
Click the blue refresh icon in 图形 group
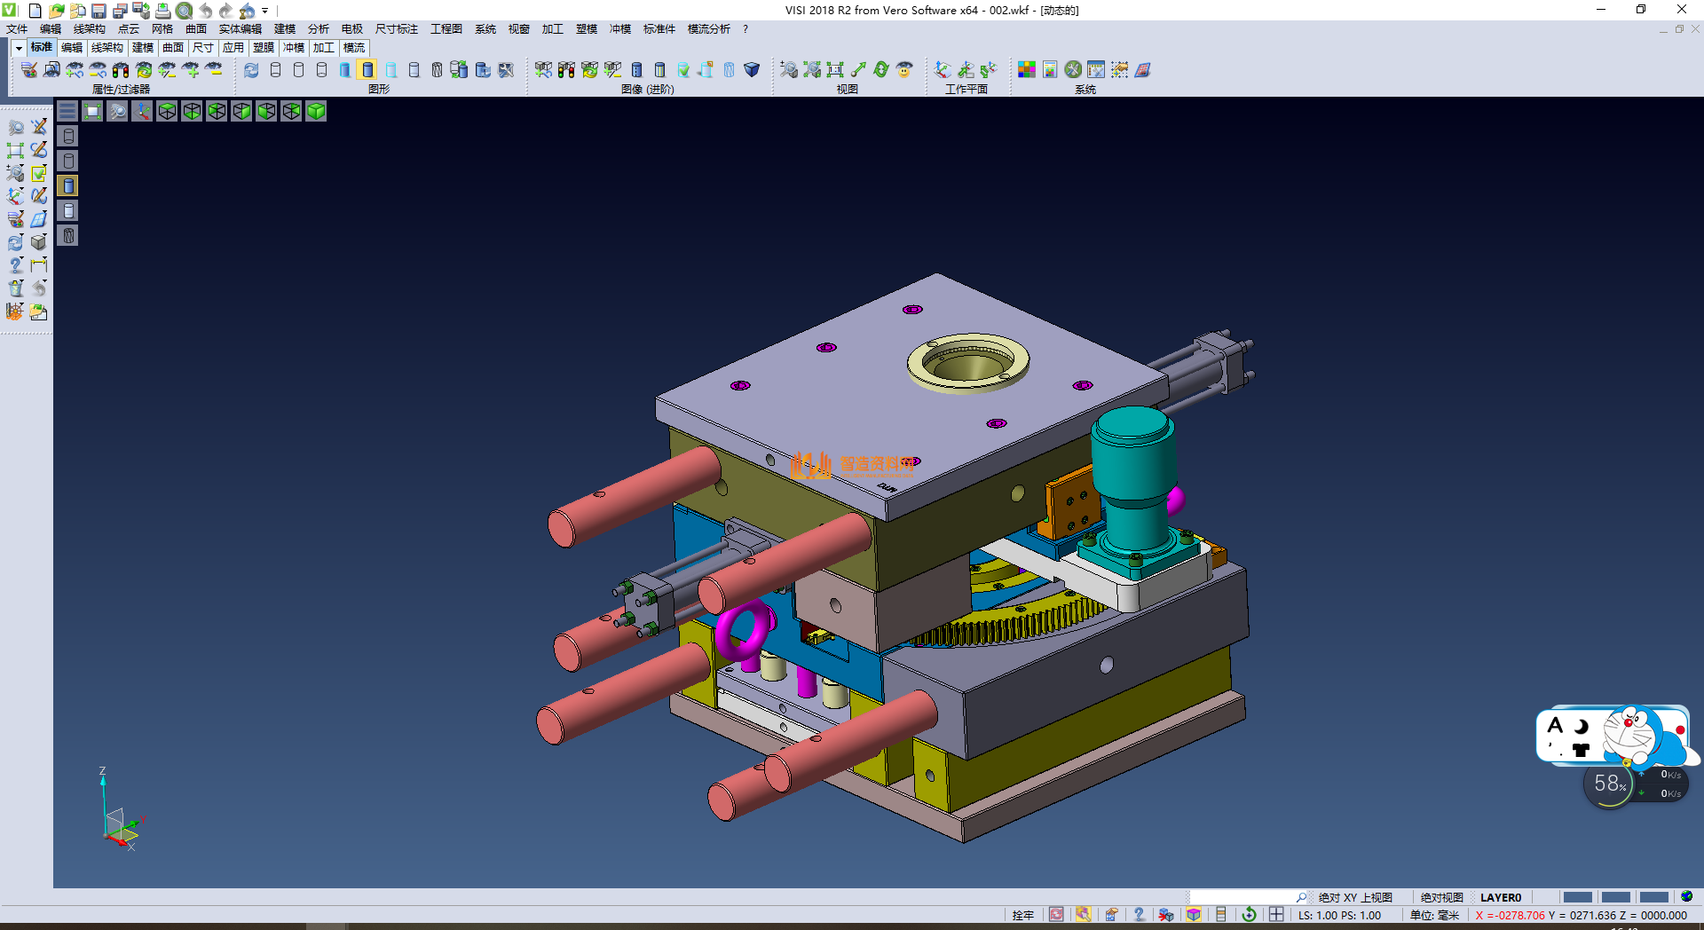251,70
